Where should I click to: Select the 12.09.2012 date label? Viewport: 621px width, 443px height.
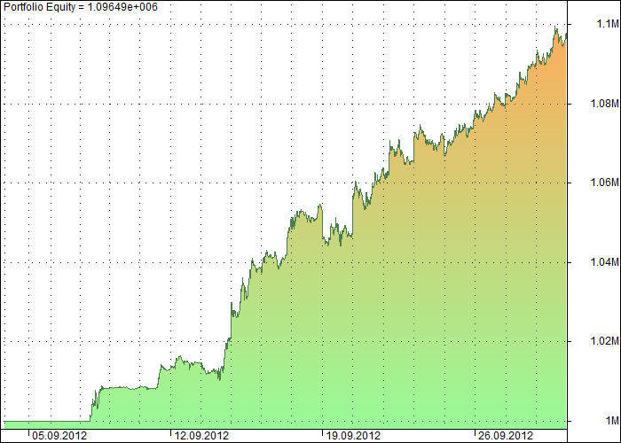[201, 436]
